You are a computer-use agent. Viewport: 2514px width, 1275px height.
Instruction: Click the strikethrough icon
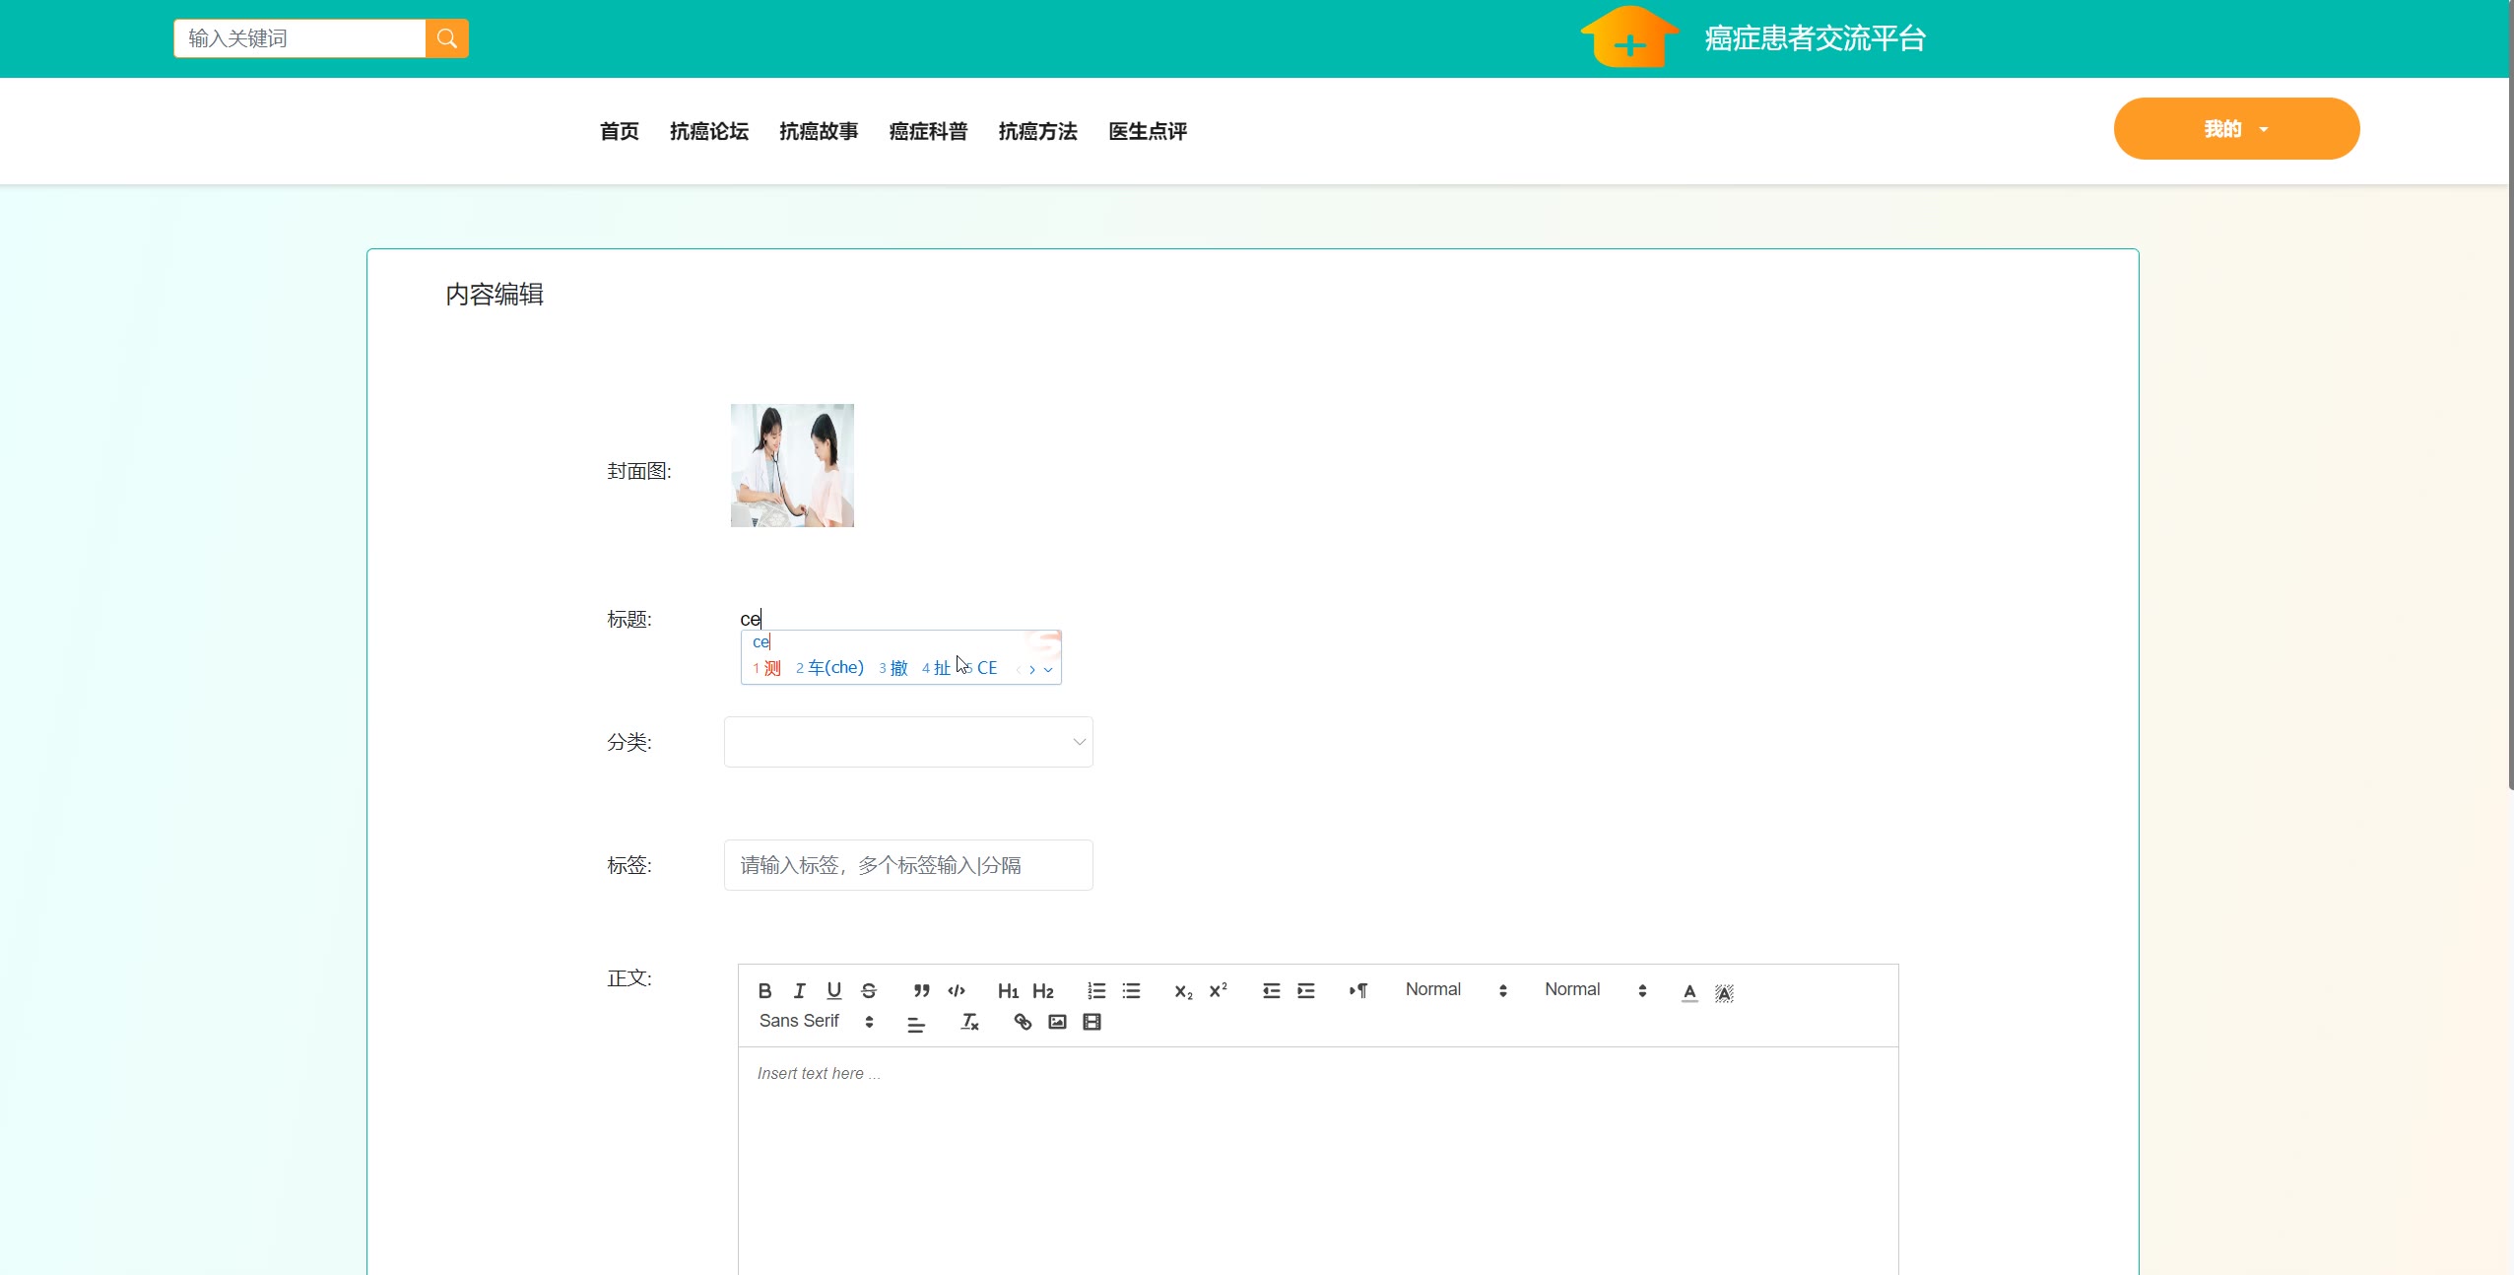click(x=868, y=990)
